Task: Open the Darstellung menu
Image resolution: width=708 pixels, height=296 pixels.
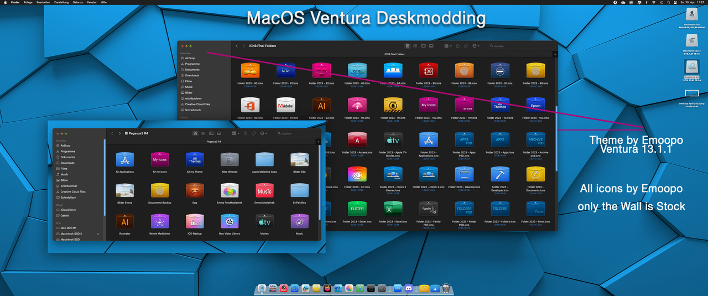Action: tap(61, 2)
